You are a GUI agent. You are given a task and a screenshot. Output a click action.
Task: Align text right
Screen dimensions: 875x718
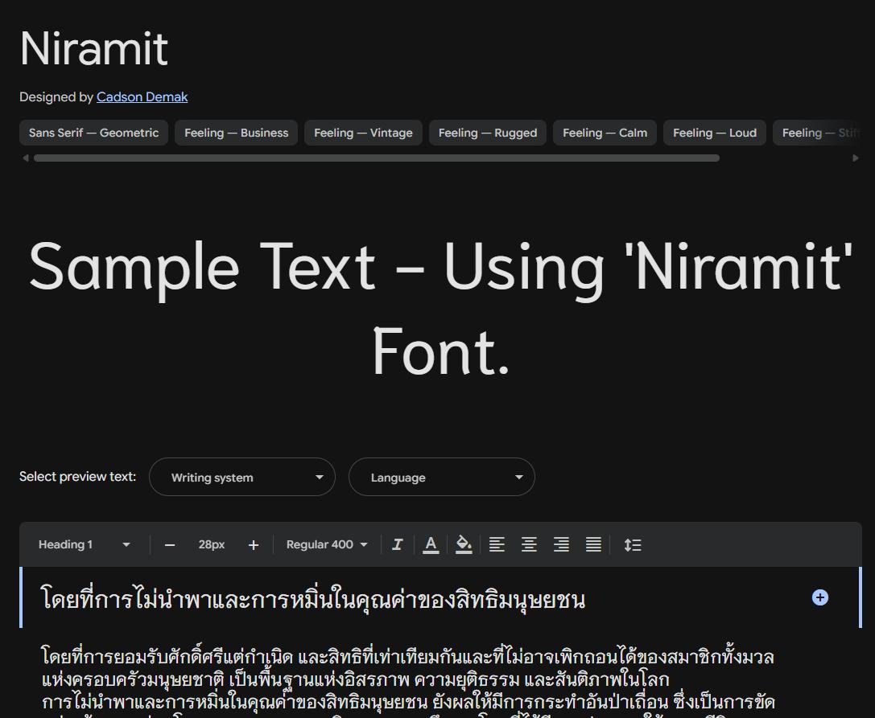click(x=561, y=544)
